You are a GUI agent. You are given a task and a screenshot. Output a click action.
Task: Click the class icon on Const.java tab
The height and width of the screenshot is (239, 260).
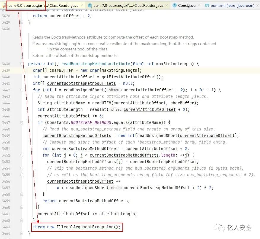coord(174,5)
